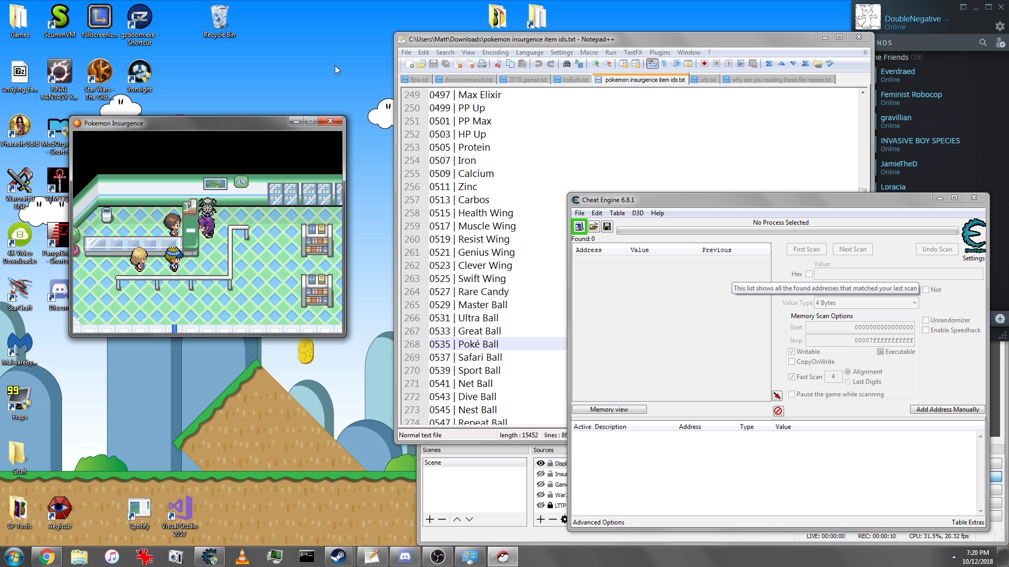This screenshot has height=567, width=1009.
Task: Open the Value Type 4 Bytes dropdown
Action: [x=866, y=303]
